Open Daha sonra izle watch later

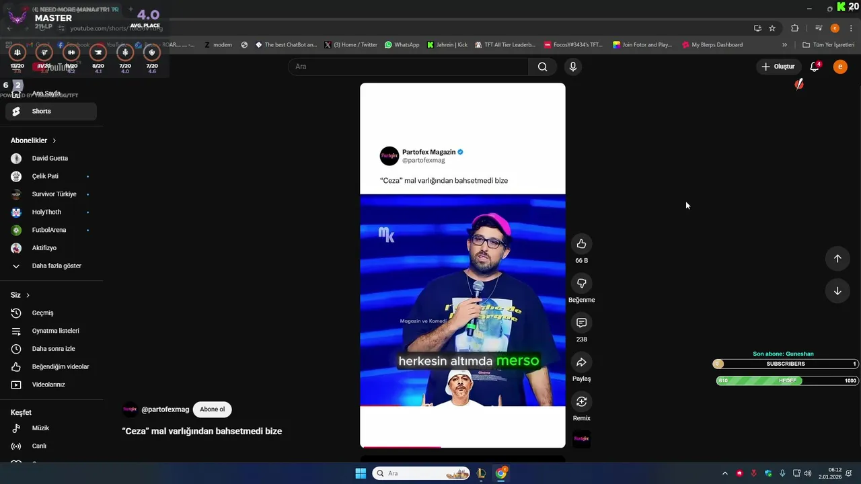[51, 349]
